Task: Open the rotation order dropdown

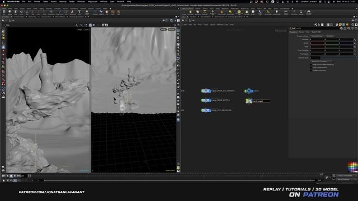Action: [x=330, y=36]
